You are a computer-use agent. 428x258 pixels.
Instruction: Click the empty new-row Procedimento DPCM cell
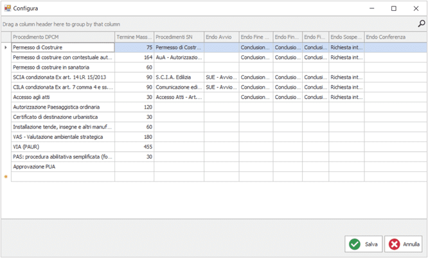coord(63,176)
